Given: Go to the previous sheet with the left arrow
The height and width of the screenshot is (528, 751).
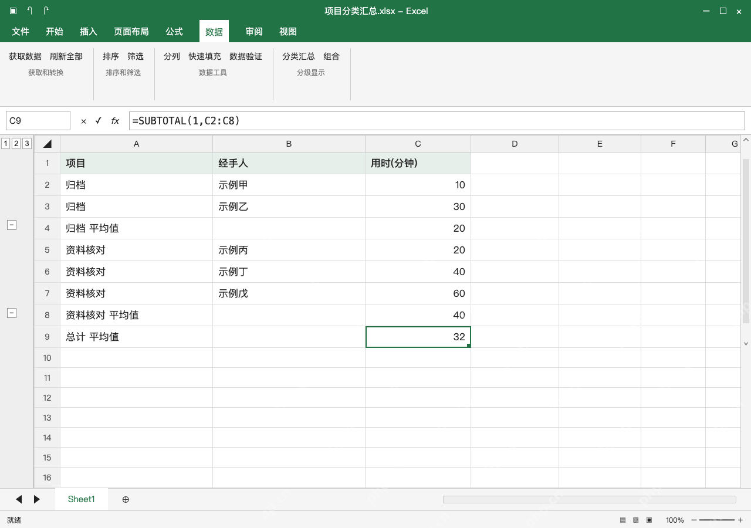Looking at the screenshot, I should click(19, 499).
